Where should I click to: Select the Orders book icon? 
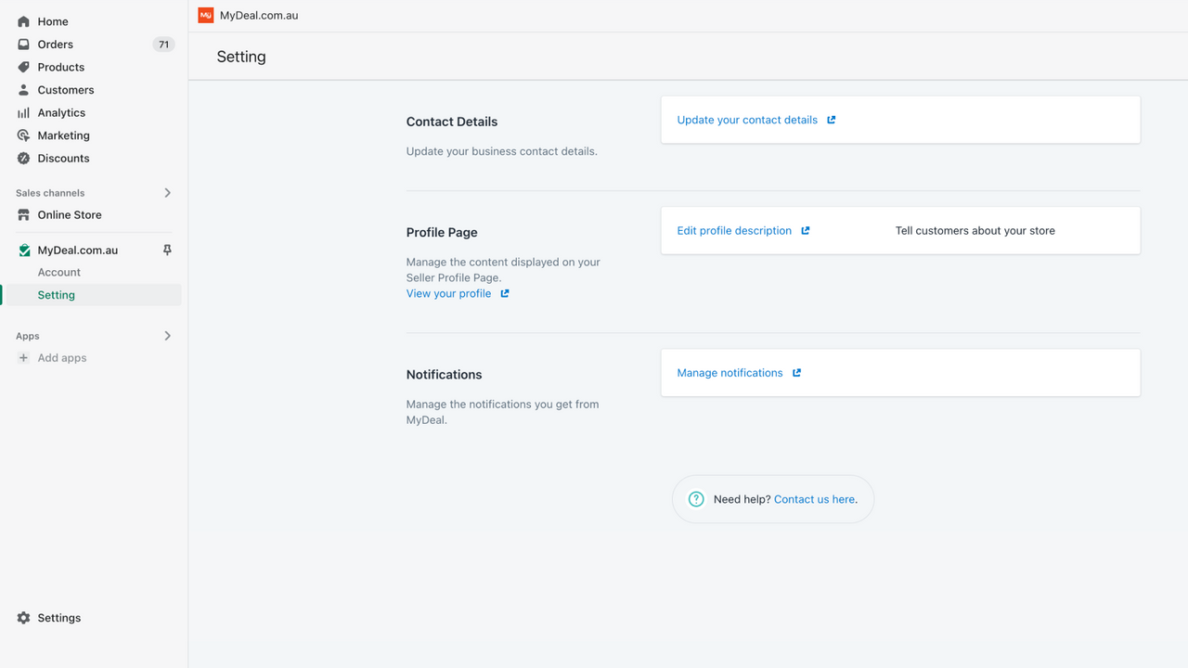(22, 44)
